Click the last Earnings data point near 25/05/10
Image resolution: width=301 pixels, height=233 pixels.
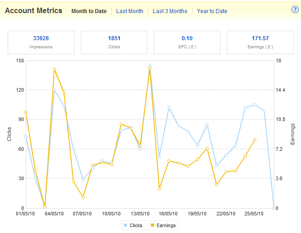click(255, 140)
